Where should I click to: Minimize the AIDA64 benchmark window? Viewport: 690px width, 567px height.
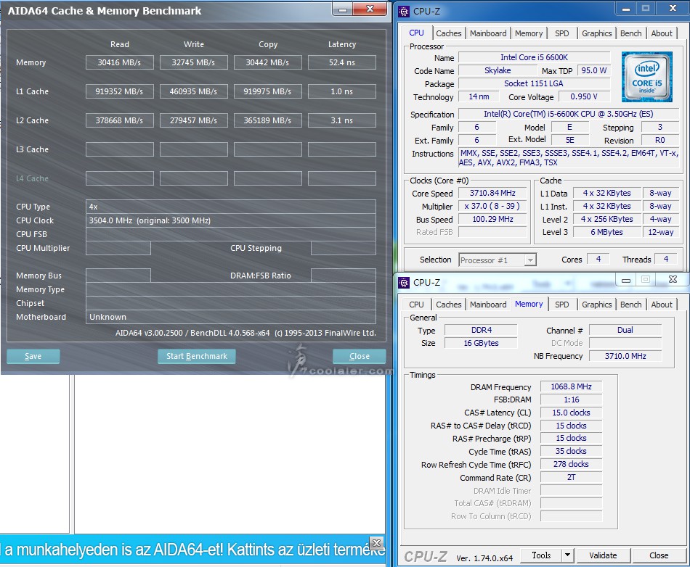343,9
